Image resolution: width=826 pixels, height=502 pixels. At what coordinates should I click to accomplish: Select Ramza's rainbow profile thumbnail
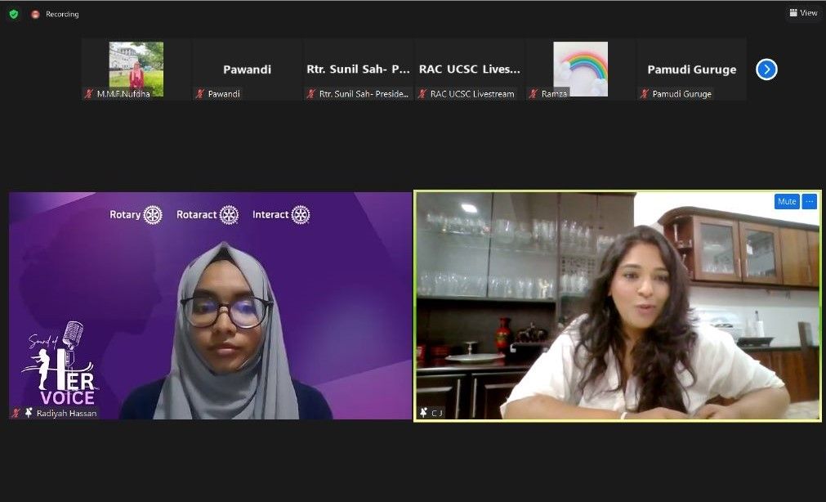(580, 67)
